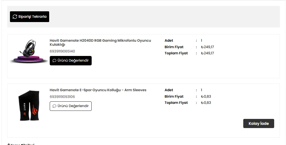Open the Havit Gamenote E-Spor Oyuncu Kolluğu link
Screen dimensions: 286x145
[98, 90]
